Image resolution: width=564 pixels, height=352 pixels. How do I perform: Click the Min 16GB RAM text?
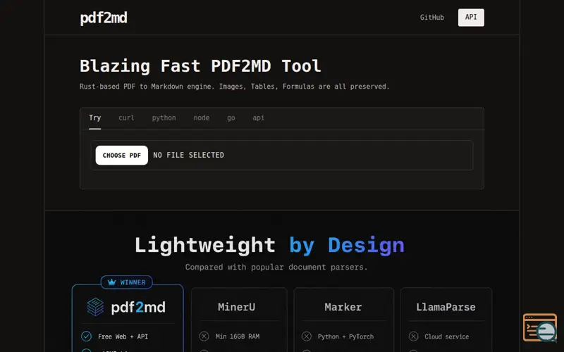pyautogui.click(x=238, y=337)
